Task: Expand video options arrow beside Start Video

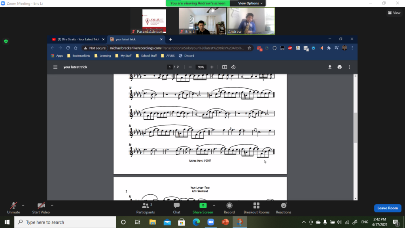Action: point(52,206)
